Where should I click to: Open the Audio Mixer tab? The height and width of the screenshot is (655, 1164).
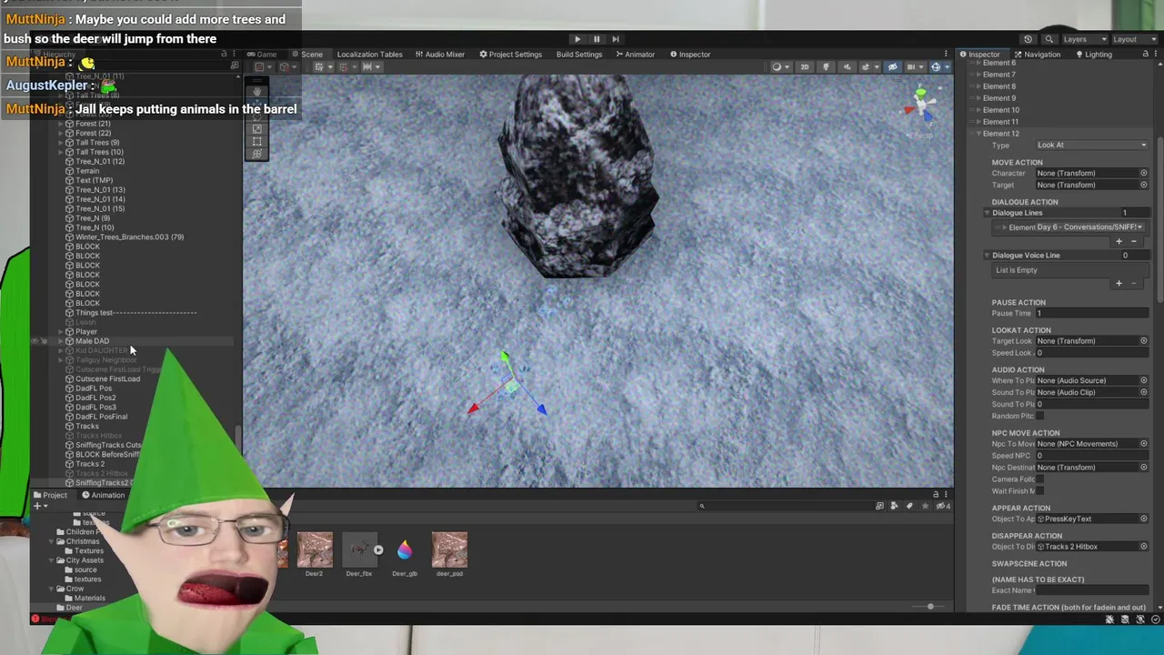click(x=439, y=55)
